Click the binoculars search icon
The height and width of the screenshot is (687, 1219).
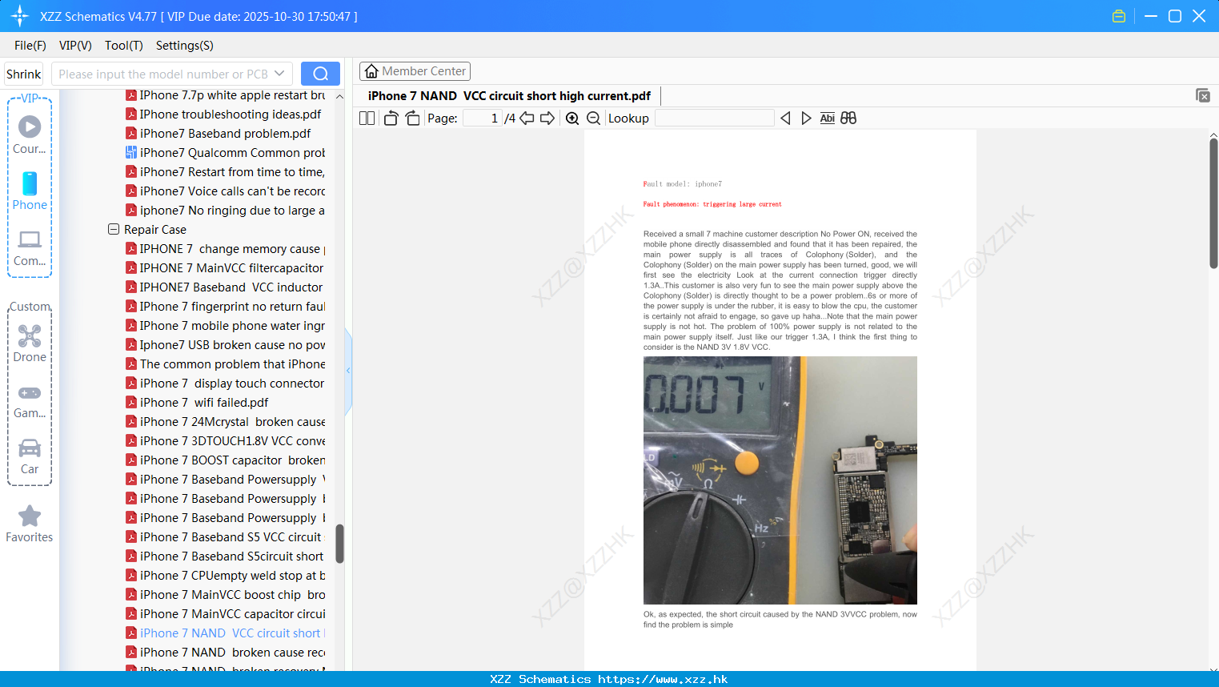pyautogui.click(x=848, y=119)
